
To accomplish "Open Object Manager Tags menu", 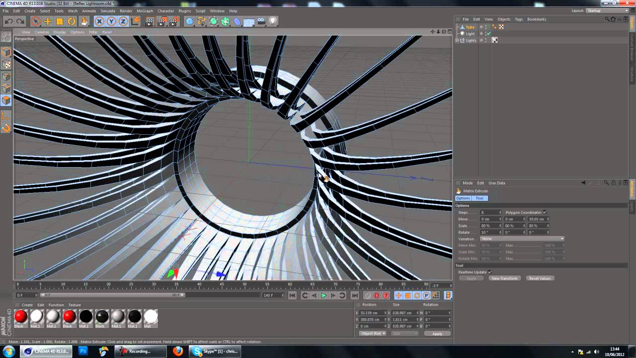I will point(519,19).
